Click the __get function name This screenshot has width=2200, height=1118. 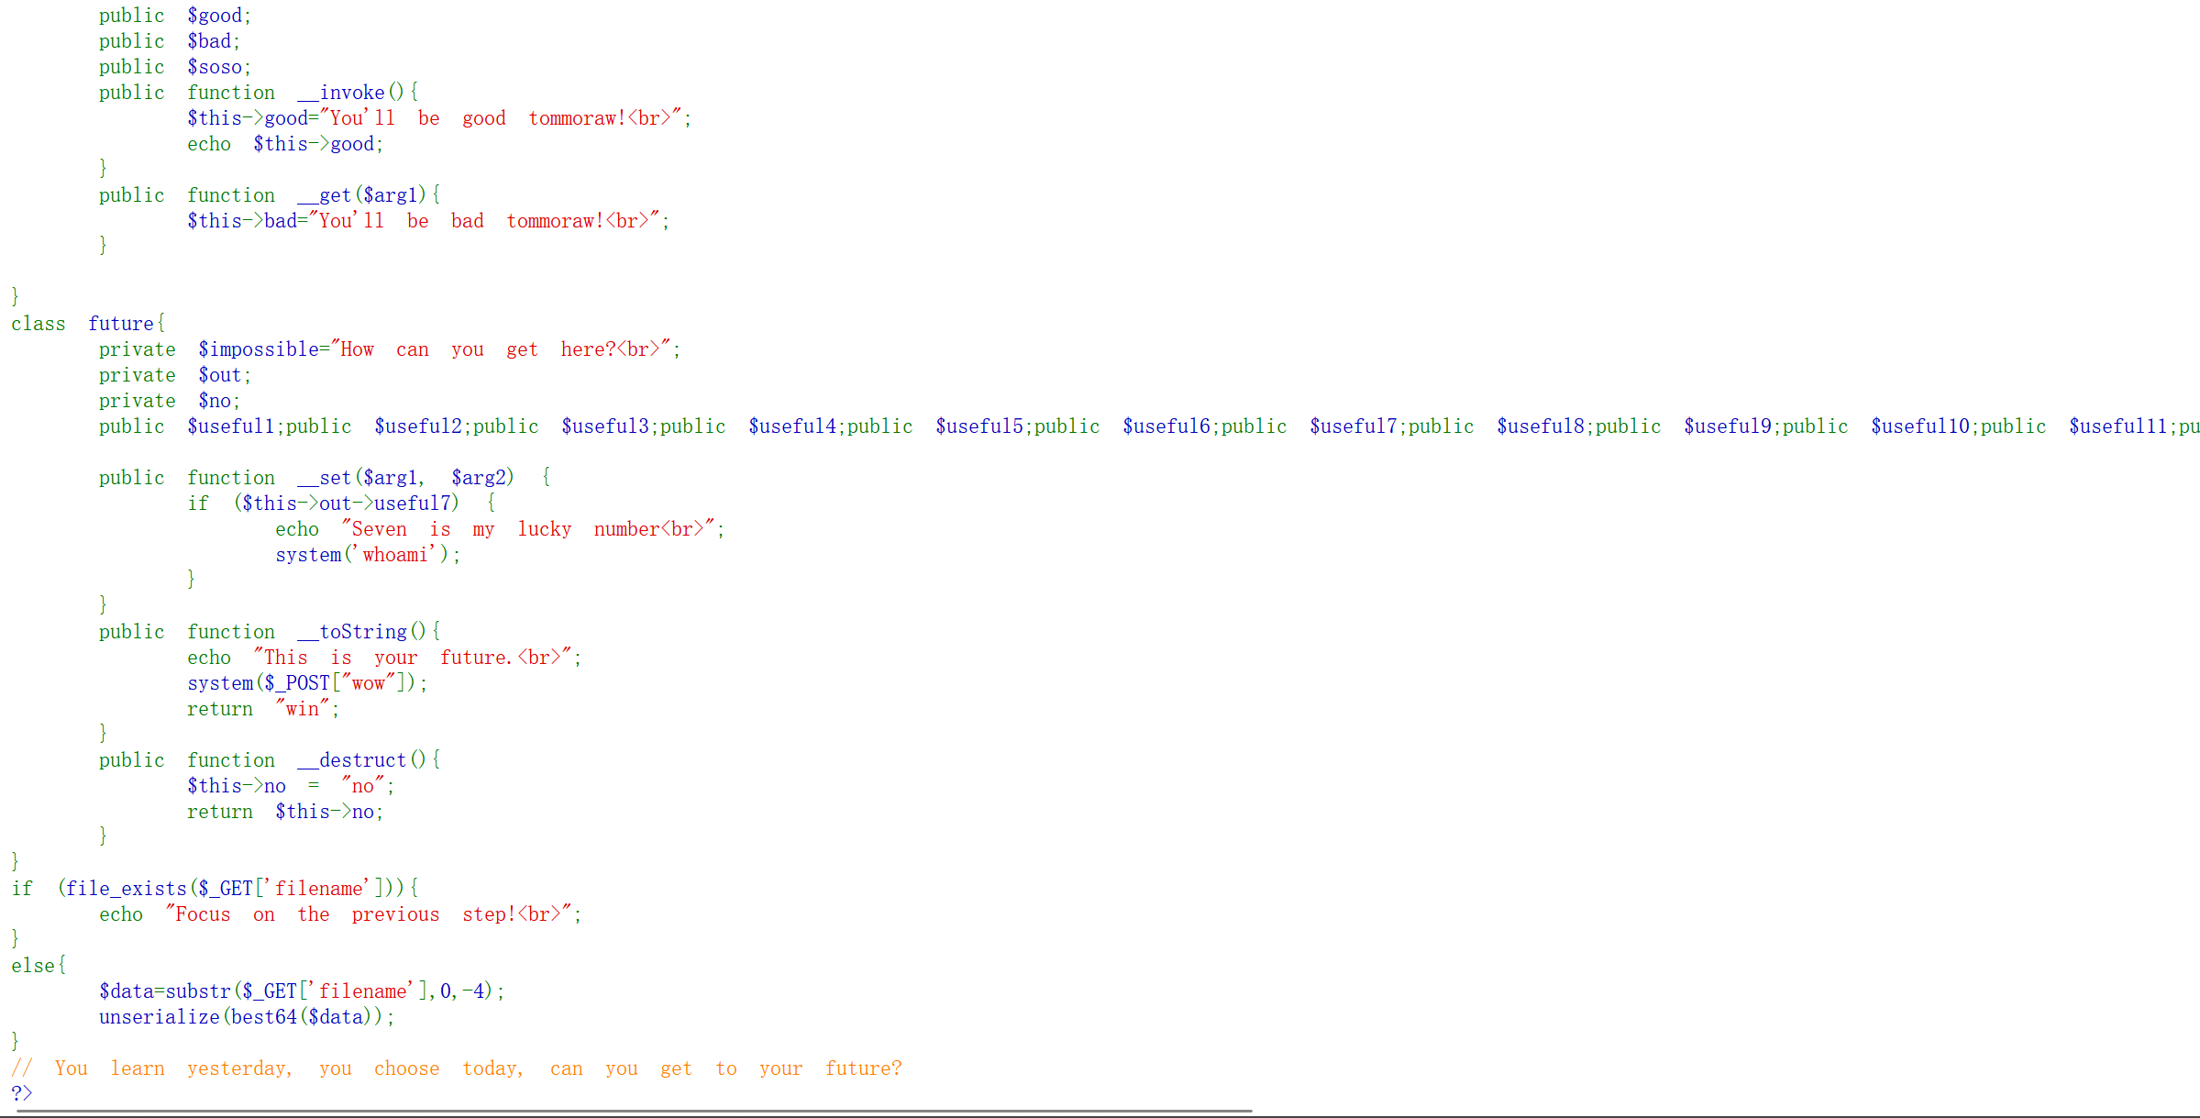324,195
